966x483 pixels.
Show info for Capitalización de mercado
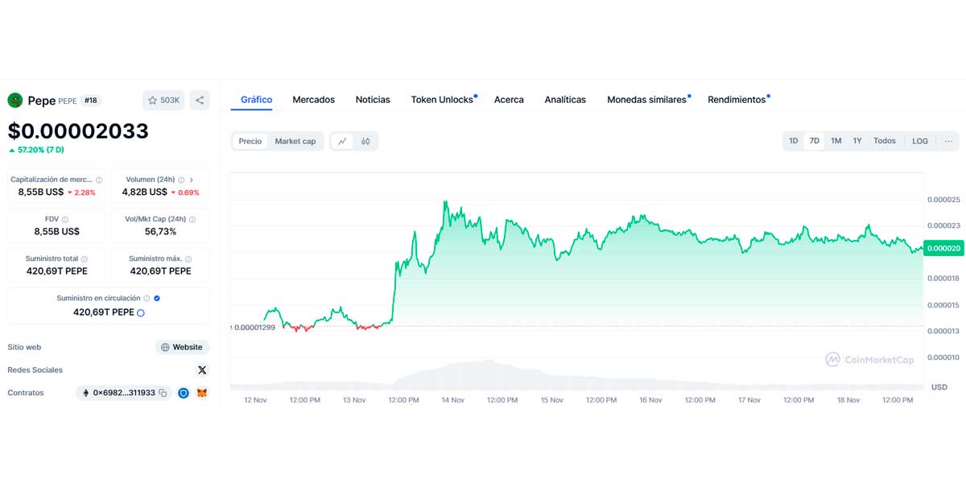coord(99,180)
